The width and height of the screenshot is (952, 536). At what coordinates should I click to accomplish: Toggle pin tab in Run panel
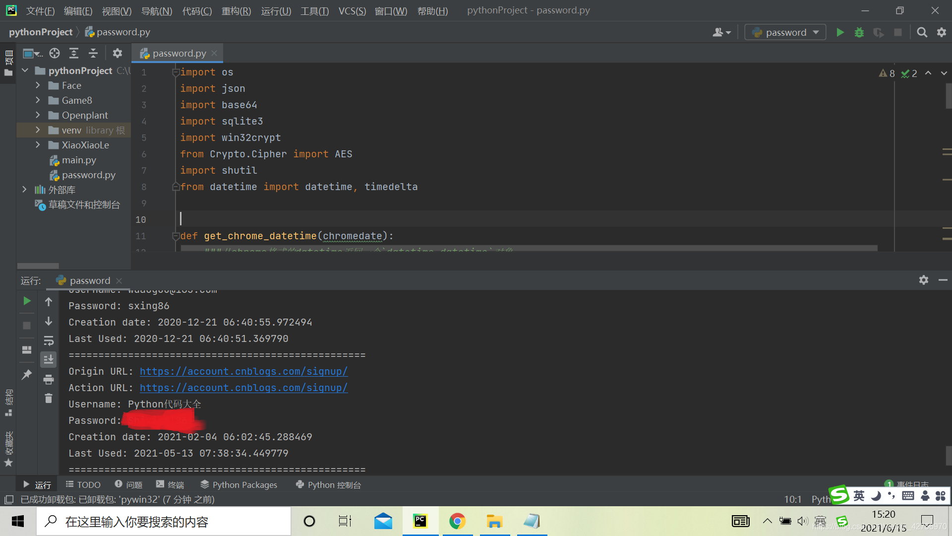click(27, 375)
